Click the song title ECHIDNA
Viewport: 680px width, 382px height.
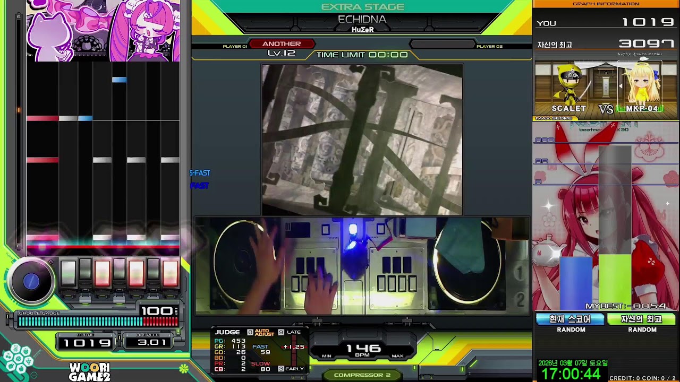362,20
